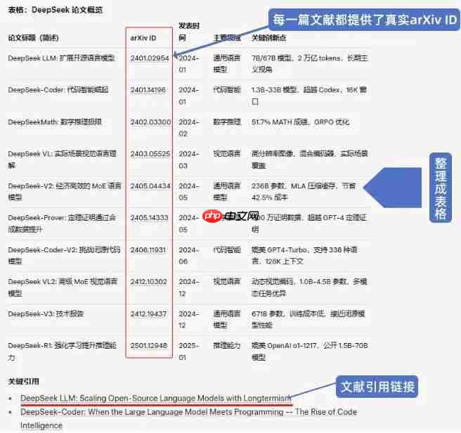The width and height of the screenshot is (461, 433).
Task: Click '通用语言模型' in the DeepSeek-V3 row
Action: [227, 319]
